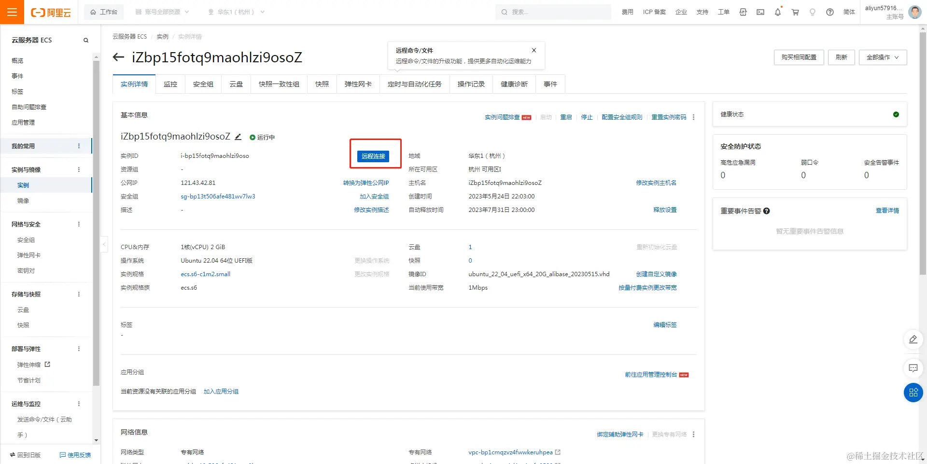The height and width of the screenshot is (464, 927).
Task: Click 查看详情 in 重要事件告警
Action: [x=887, y=211]
